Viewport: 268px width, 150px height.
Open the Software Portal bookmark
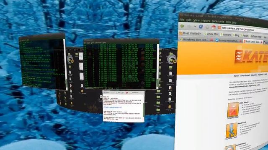[x=255, y=36]
